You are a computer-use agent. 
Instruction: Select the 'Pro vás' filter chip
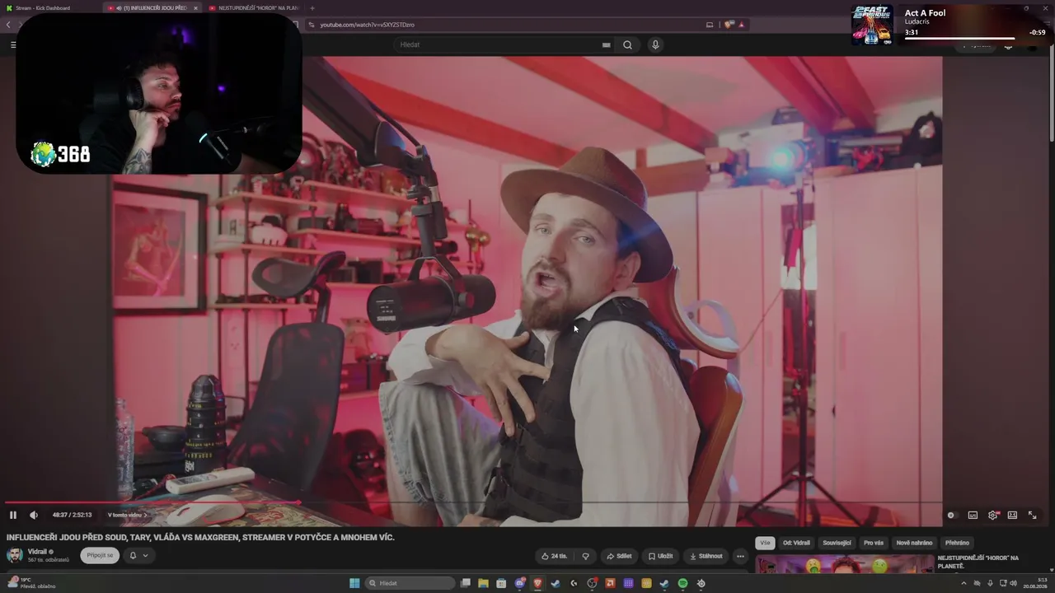click(x=874, y=543)
